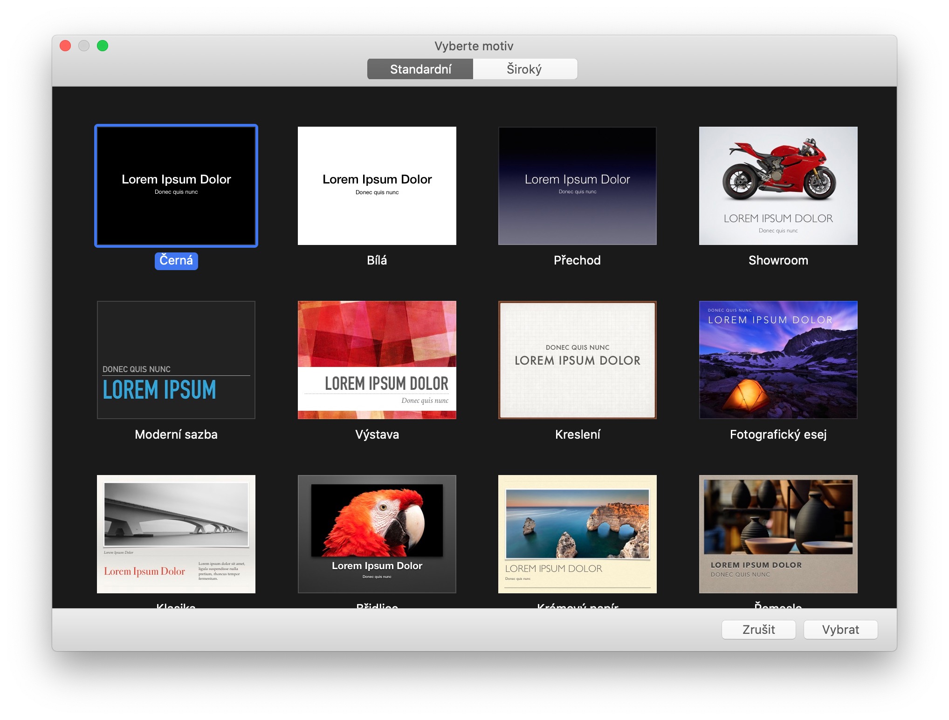This screenshot has width=949, height=720.
Task: Click the red close window button
Action: 65,46
